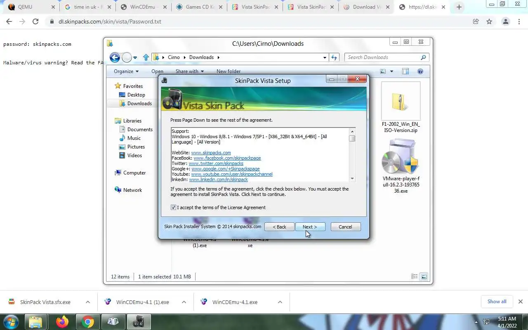Select Libraries in navigation pane
Image resolution: width=528 pixels, height=330 pixels.
(132, 121)
